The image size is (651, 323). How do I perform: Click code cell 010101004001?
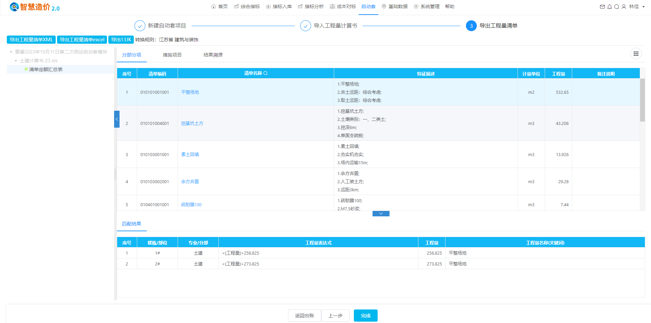(155, 123)
